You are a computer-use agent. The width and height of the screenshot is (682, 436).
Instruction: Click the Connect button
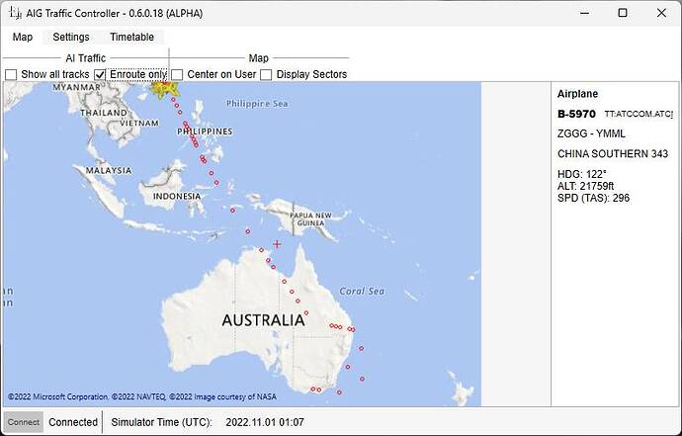[x=24, y=422]
